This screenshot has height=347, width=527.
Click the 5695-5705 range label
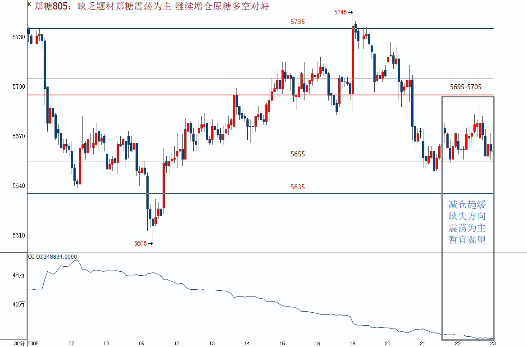tap(465, 87)
